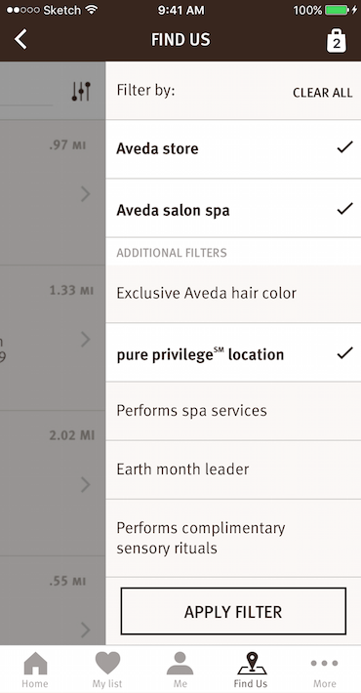The height and width of the screenshot is (693, 361).
Task: Expand the 1.33 MI location chevron
Action: 86,340
